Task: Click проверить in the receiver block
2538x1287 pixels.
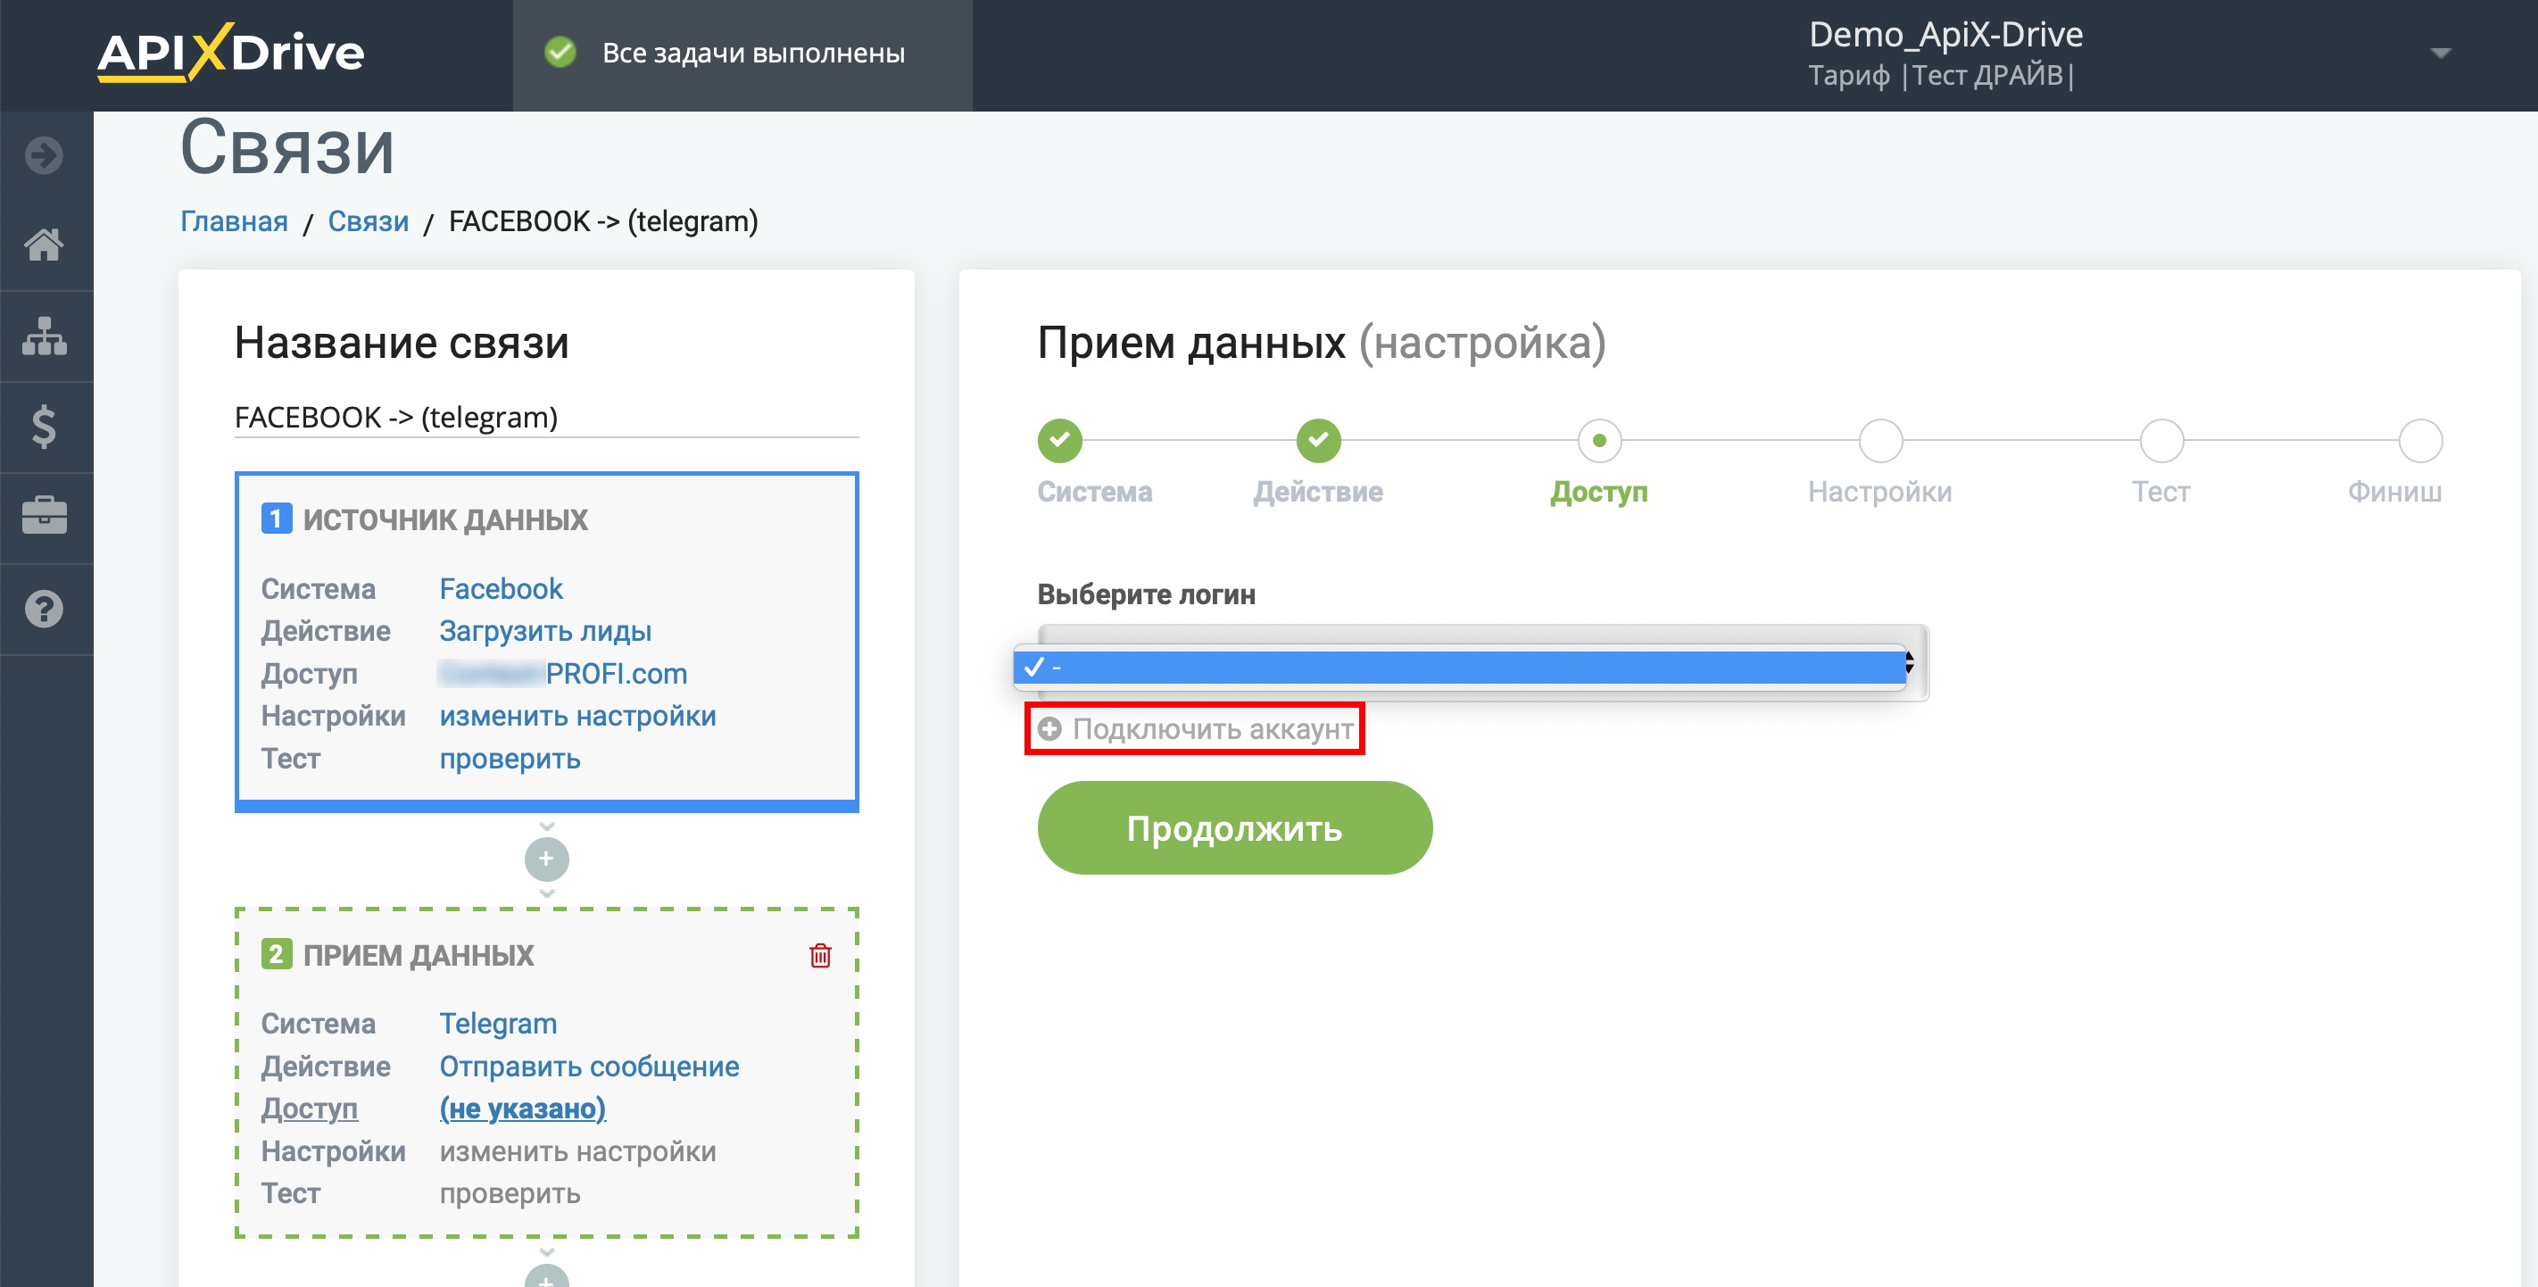Action: [510, 1193]
